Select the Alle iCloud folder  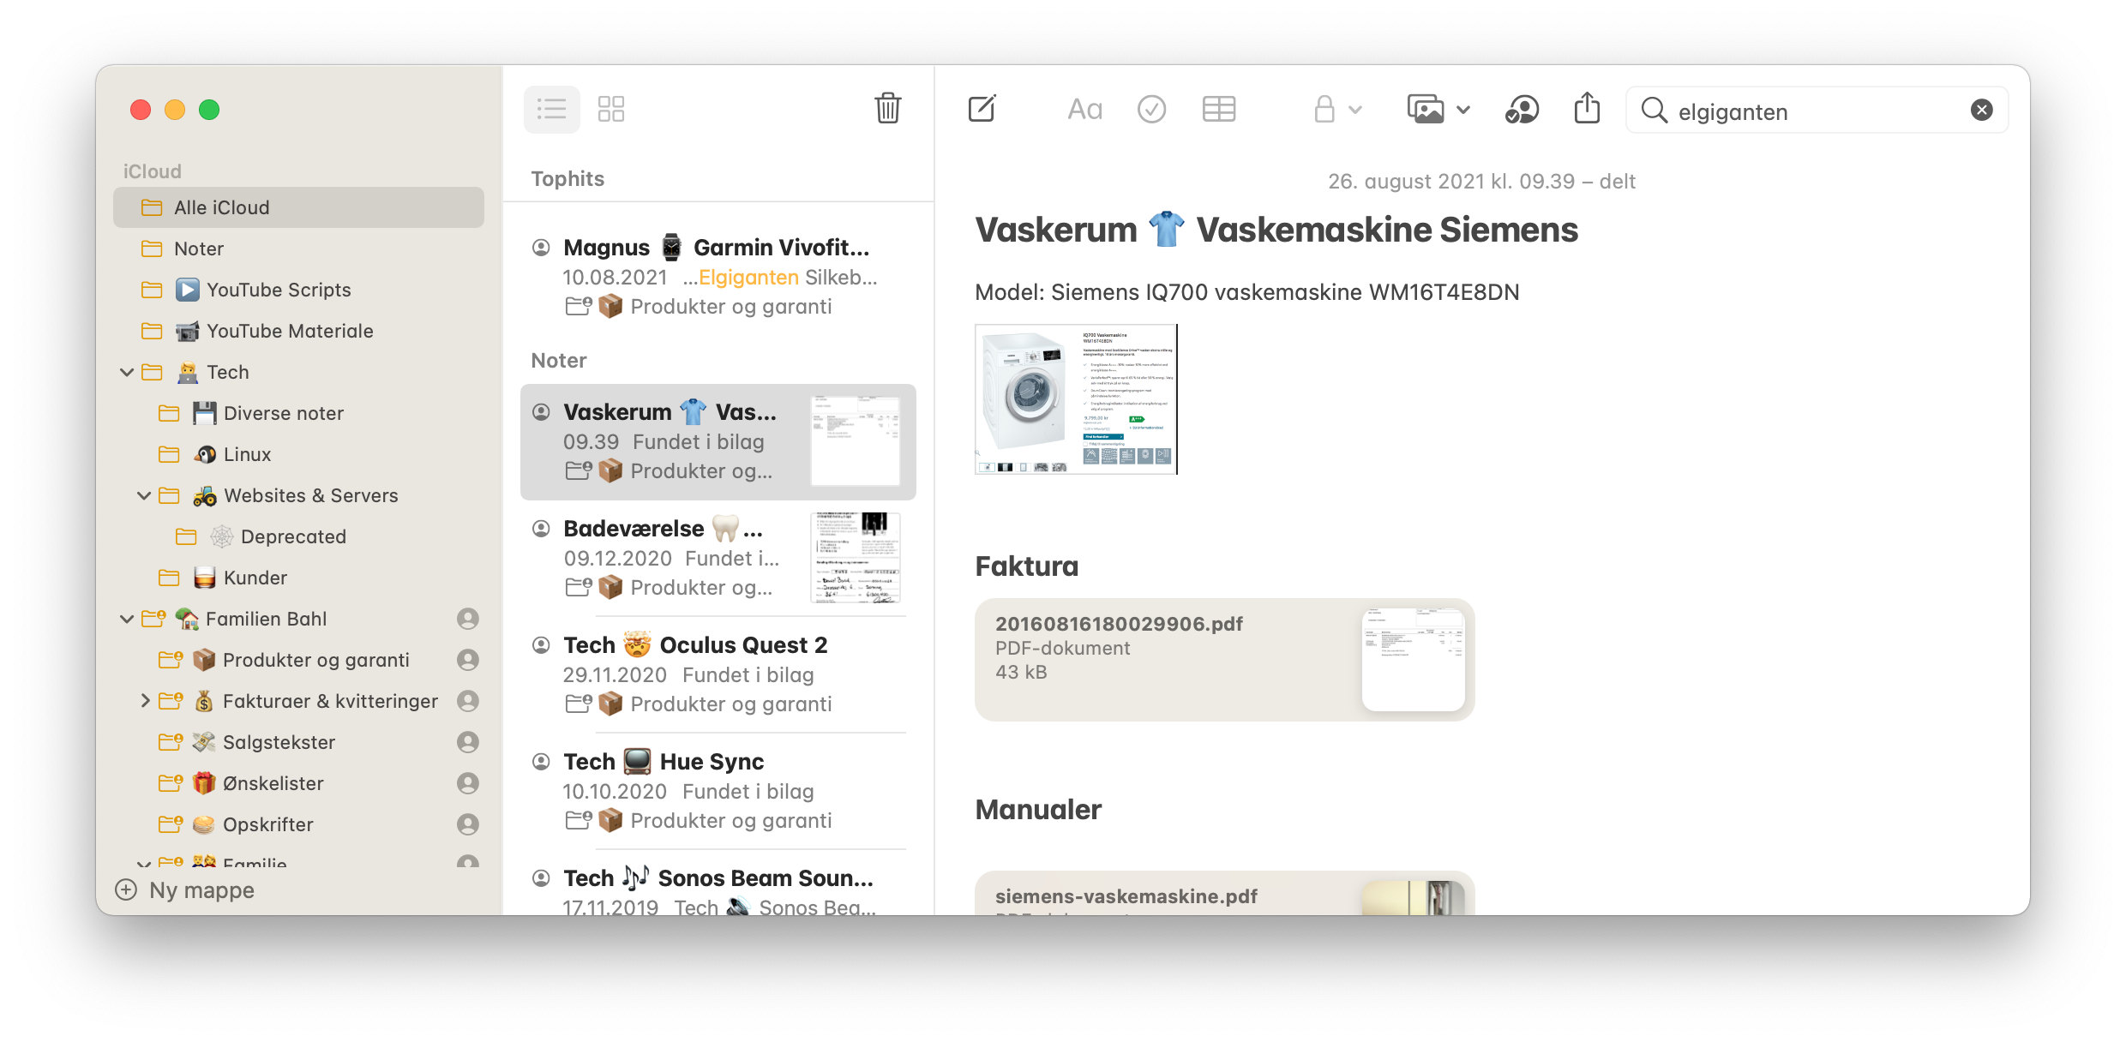[x=298, y=207]
